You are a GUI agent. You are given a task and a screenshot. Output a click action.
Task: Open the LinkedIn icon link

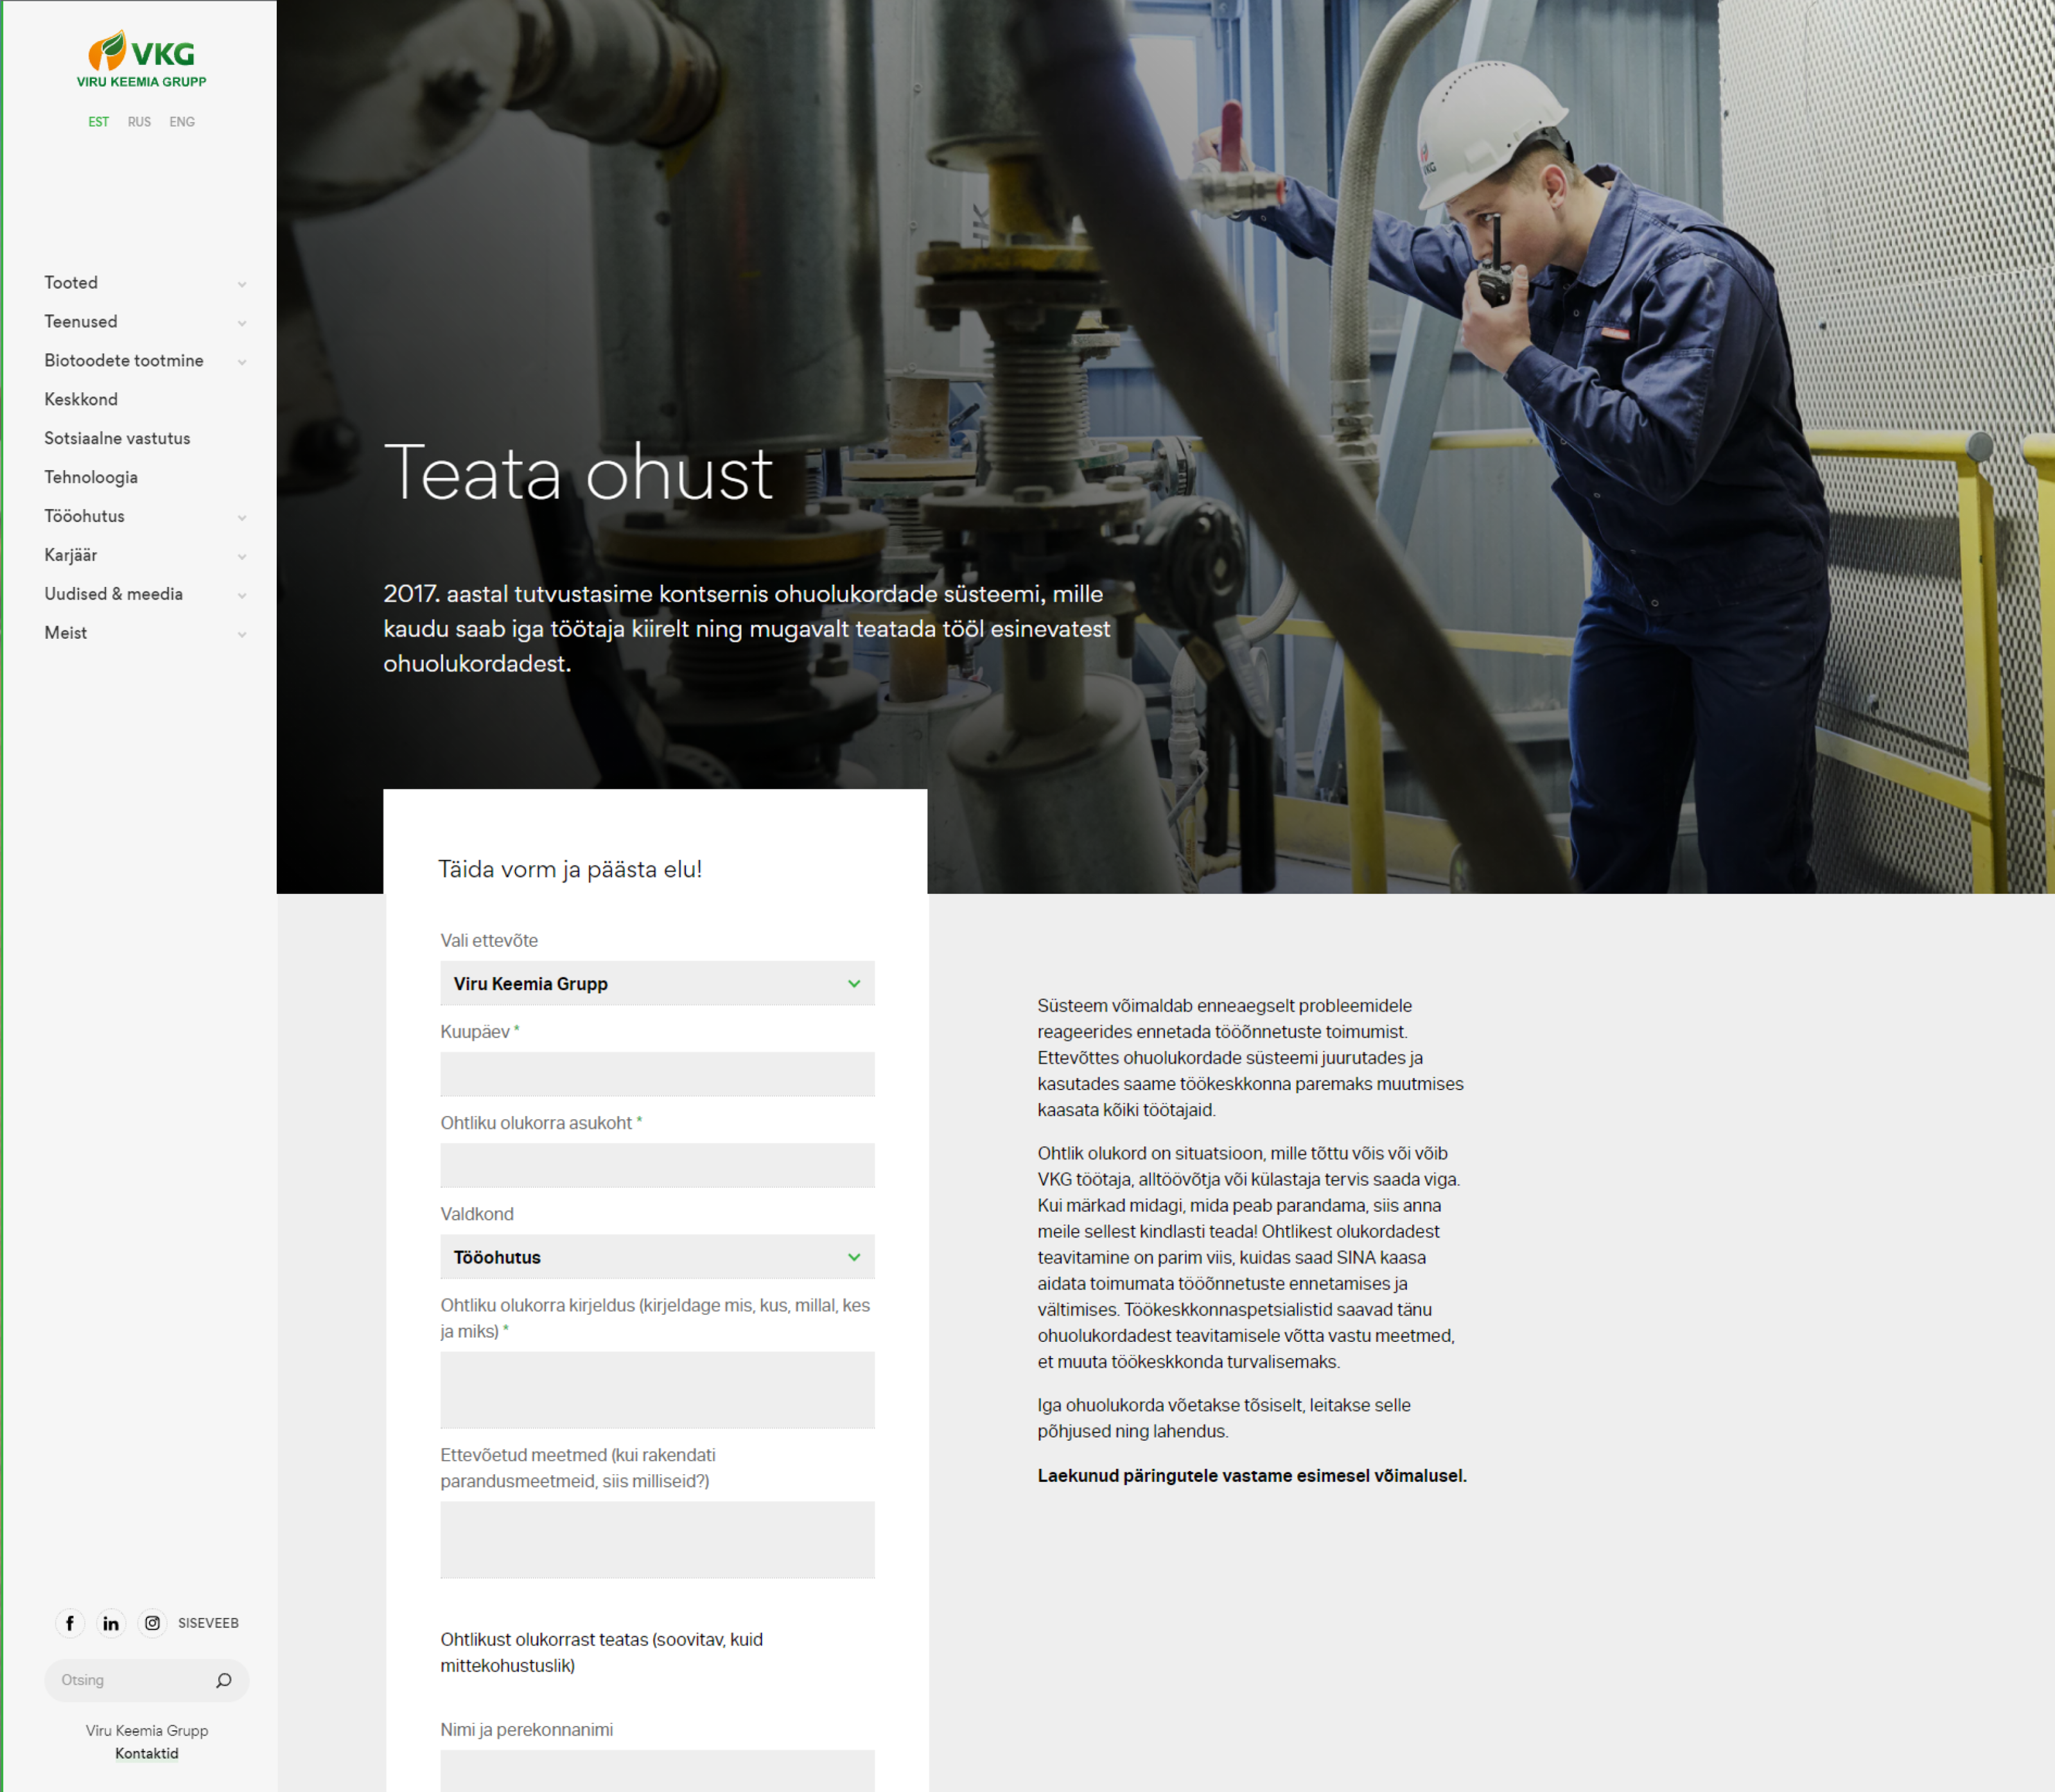pos(111,1623)
